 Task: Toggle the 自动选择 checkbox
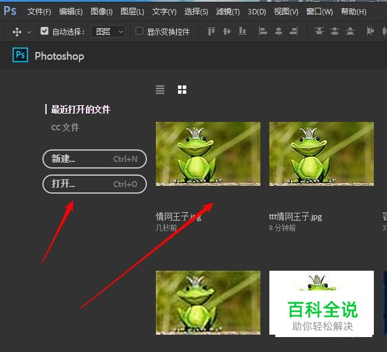click(x=44, y=31)
